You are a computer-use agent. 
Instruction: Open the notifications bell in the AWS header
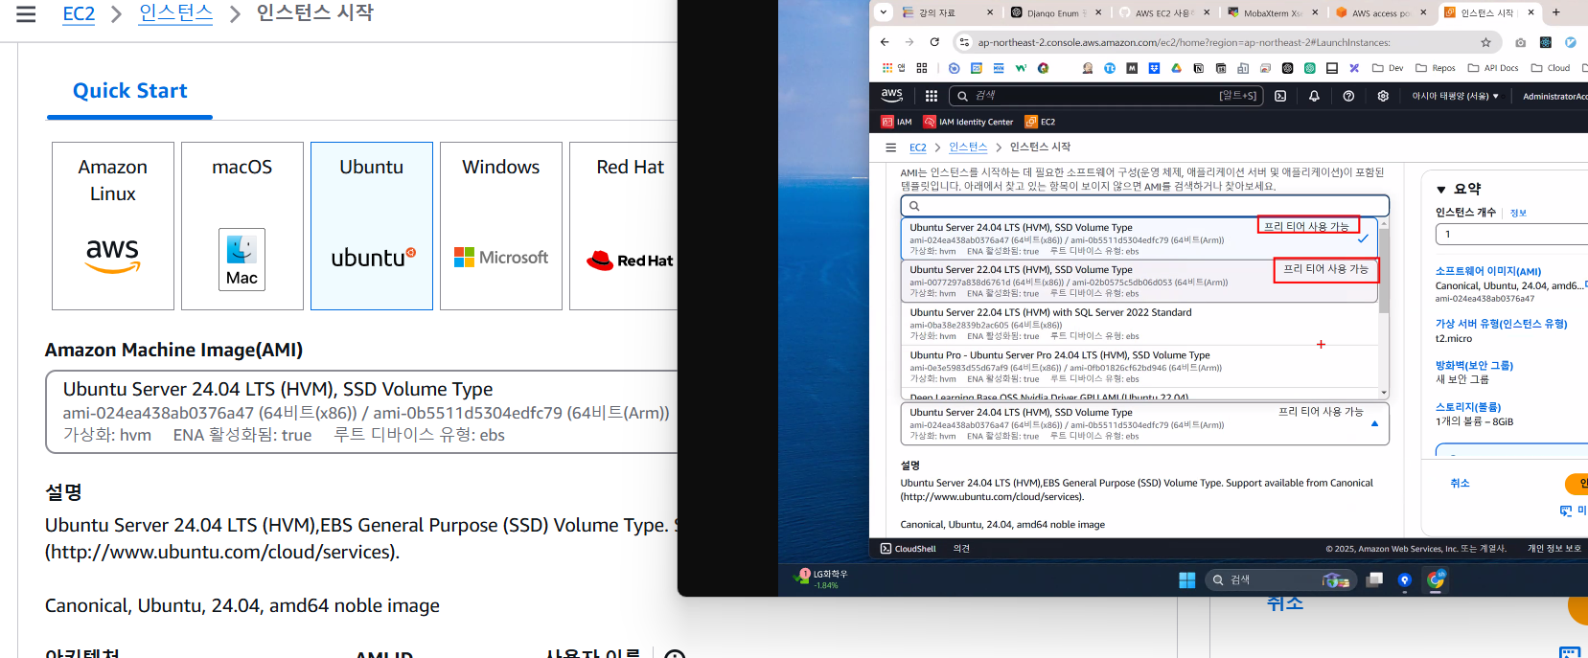pyautogui.click(x=1314, y=96)
